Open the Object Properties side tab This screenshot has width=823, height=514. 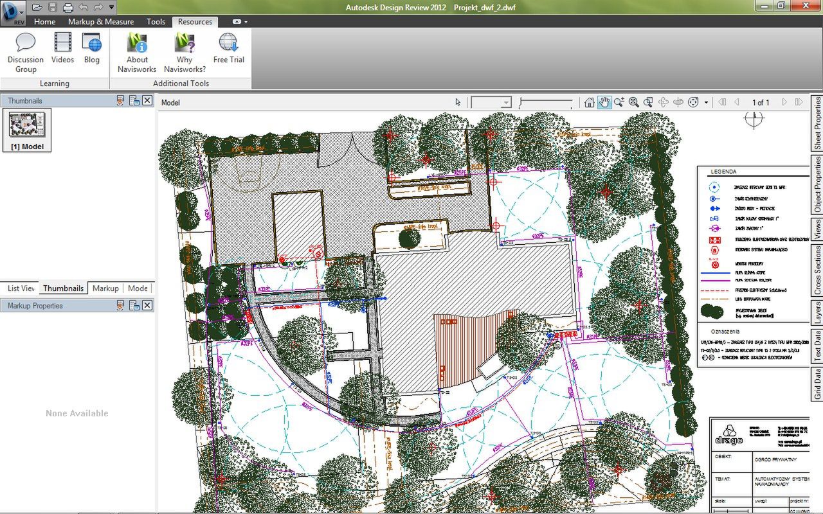click(x=817, y=184)
